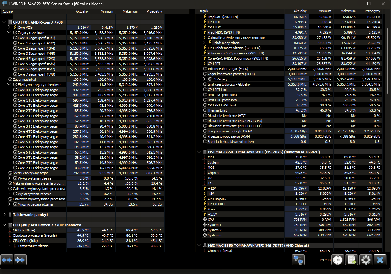Select the Thermal Limit row

217,110
